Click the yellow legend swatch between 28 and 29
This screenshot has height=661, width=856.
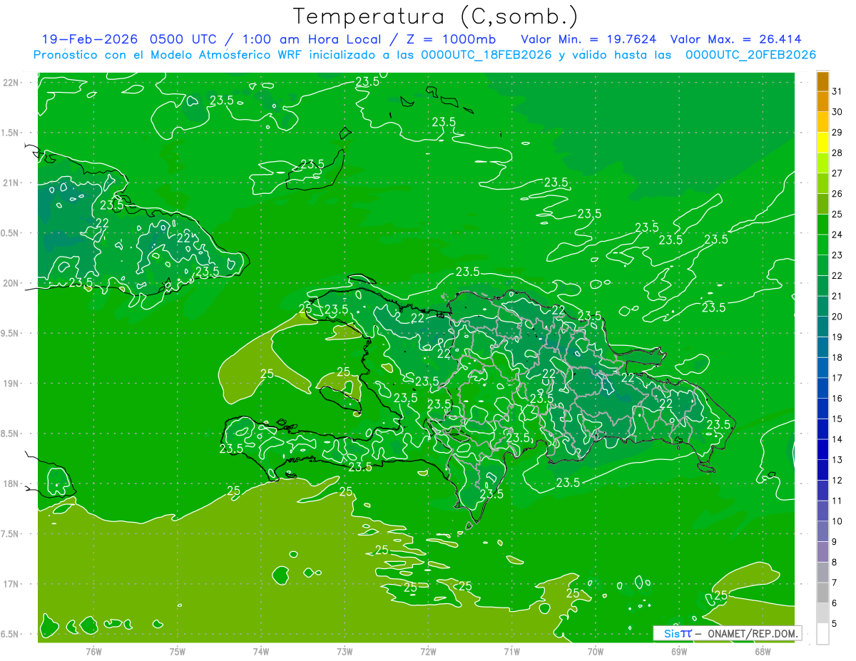pyautogui.click(x=822, y=142)
